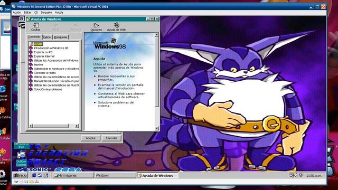Open Administrar el hardware y el software book
Viewport: 338px width, 190px height.
(x=57, y=69)
